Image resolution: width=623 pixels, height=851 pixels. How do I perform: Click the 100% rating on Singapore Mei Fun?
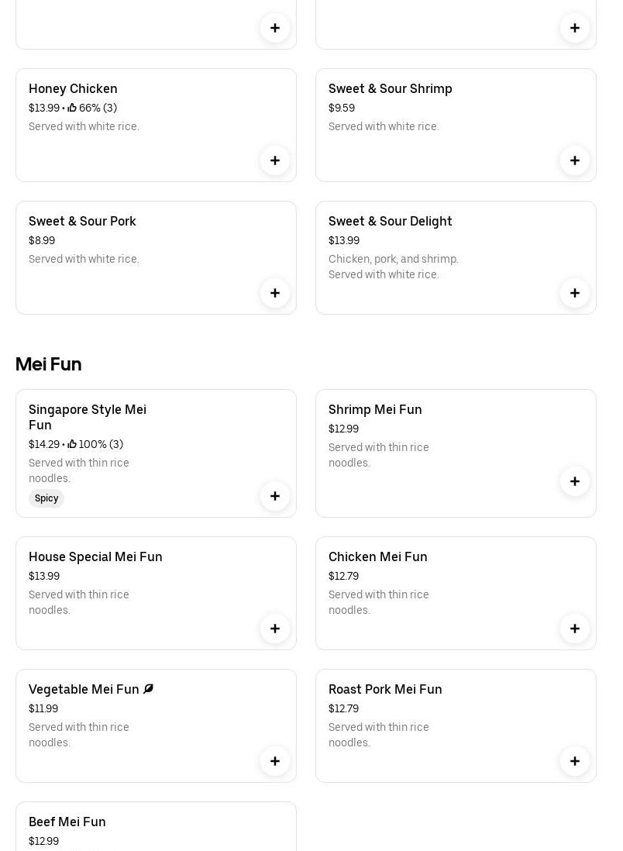(95, 445)
